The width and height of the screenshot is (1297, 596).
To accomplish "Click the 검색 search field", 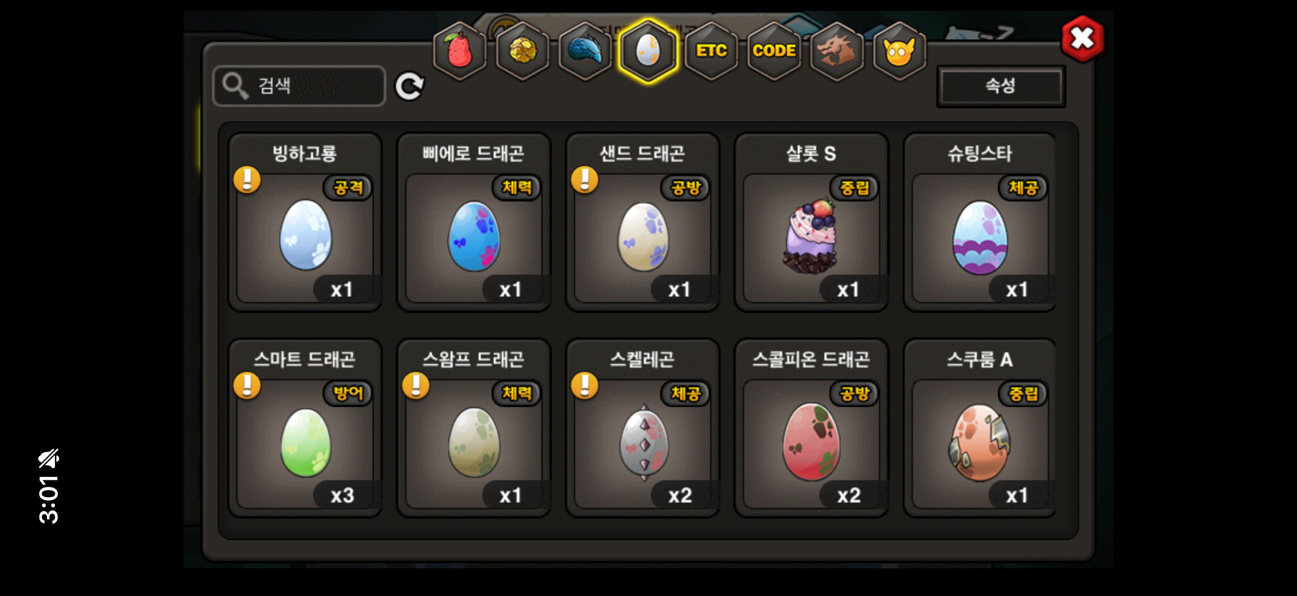I will (299, 86).
